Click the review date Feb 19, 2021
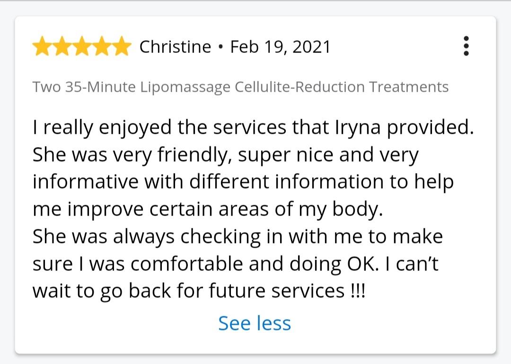The image size is (511, 364). pos(280,47)
